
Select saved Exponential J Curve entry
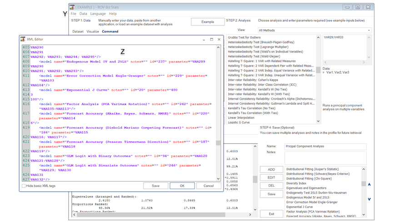pyautogui.click(x=299, y=207)
